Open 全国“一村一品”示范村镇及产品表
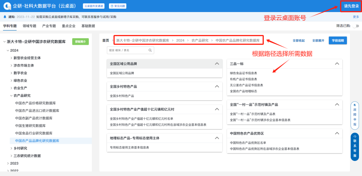The width and height of the screenshot is (362, 176). (253, 114)
